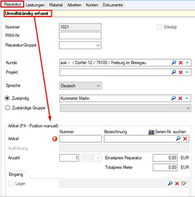Enable the Lager checkbox
The width and height of the screenshot is (195, 197).
point(11,183)
